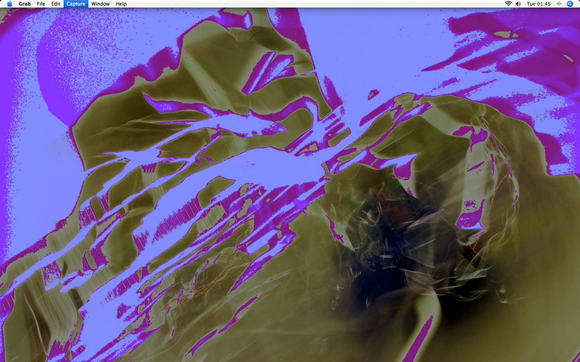Viewport: 580px width, 362px height.
Task: Click the volume speaker icon
Action: coord(518,4)
